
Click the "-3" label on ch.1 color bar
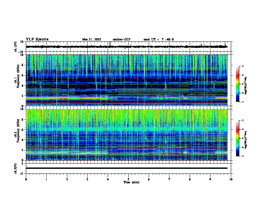[x=242, y=66]
